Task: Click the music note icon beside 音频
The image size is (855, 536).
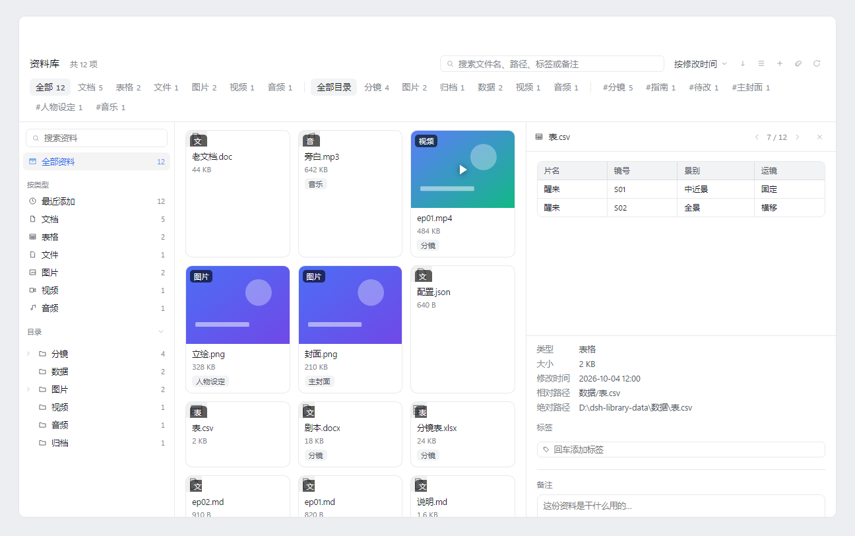Action: click(x=32, y=308)
